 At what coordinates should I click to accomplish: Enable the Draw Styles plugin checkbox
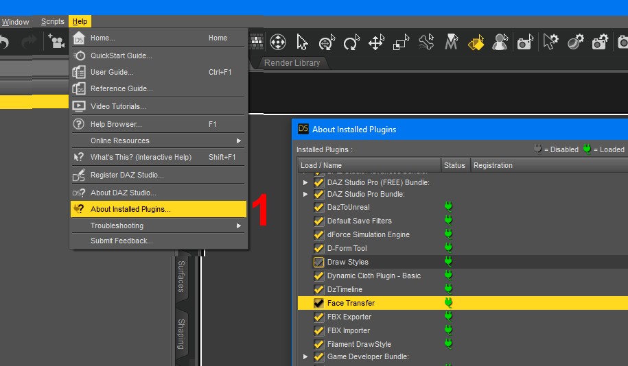[319, 262]
